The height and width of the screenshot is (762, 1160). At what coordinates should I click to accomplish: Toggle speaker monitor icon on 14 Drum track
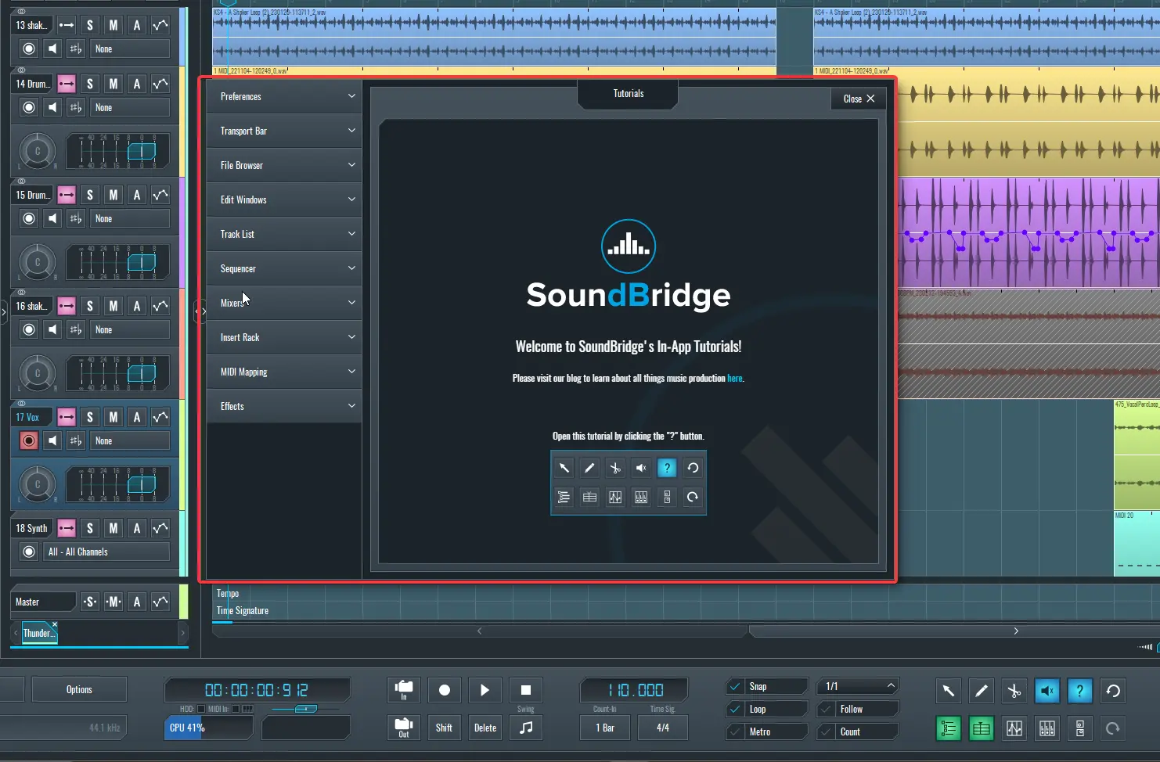[x=52, y=107]
